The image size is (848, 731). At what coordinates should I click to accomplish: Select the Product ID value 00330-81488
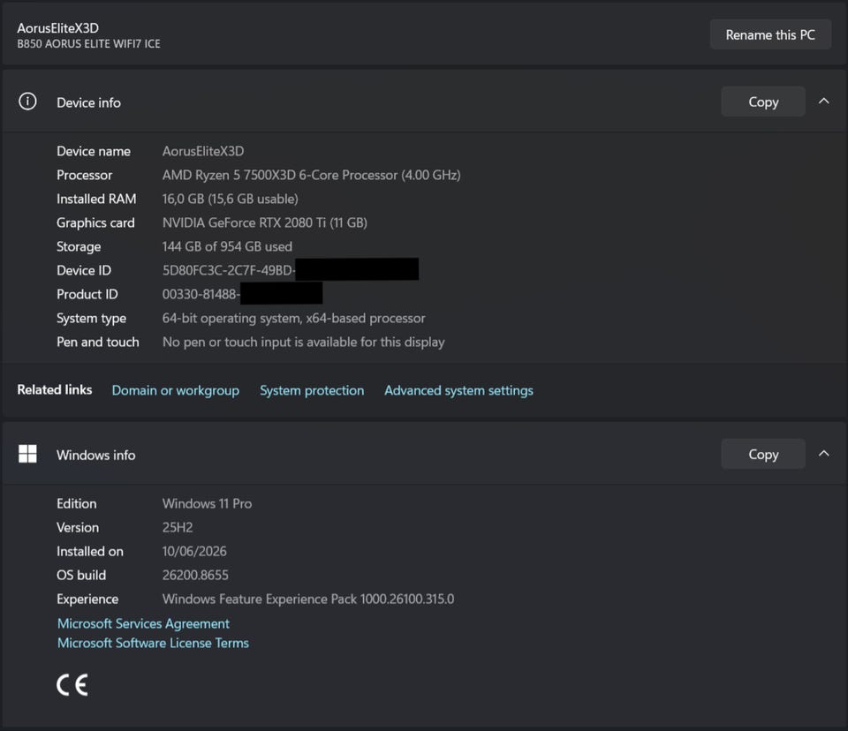201,294
